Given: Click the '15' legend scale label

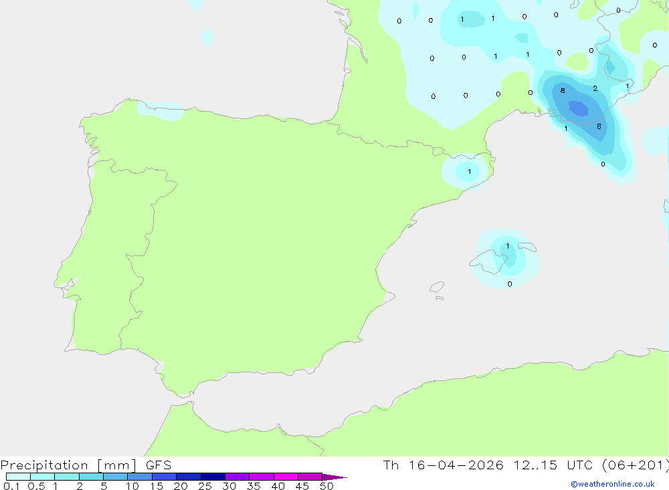Looking at the screenshot, I should [x=157, y=486].
